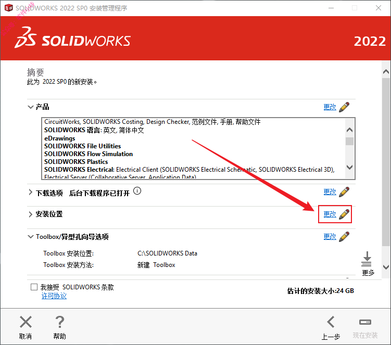
Task: Click the 更多 download arrow icon
Action: [367, 259]
